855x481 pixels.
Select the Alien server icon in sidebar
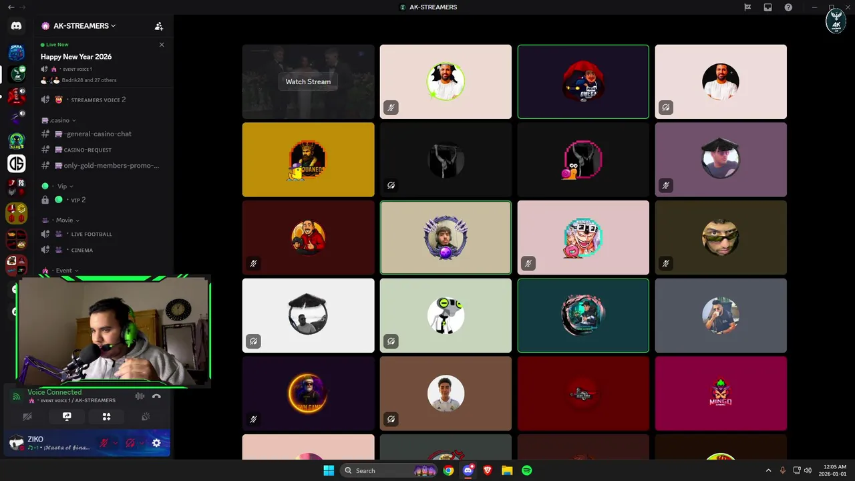[17, 141]
